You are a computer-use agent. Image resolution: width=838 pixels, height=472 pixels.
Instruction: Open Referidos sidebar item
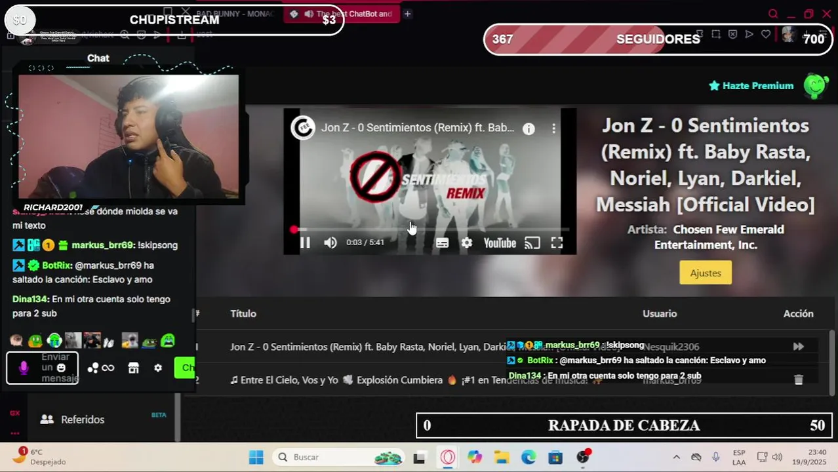tap(83, 420)
